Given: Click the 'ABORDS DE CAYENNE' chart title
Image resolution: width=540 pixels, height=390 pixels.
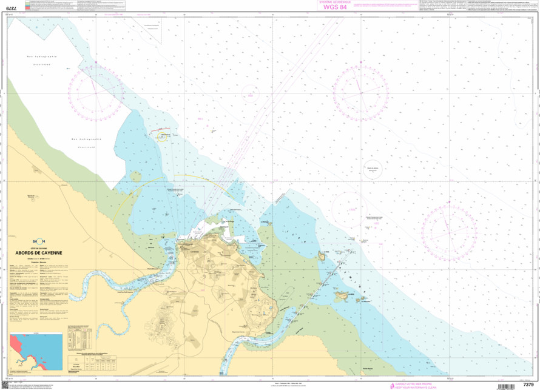Looking at the screenshot, I should click(39, 253).
